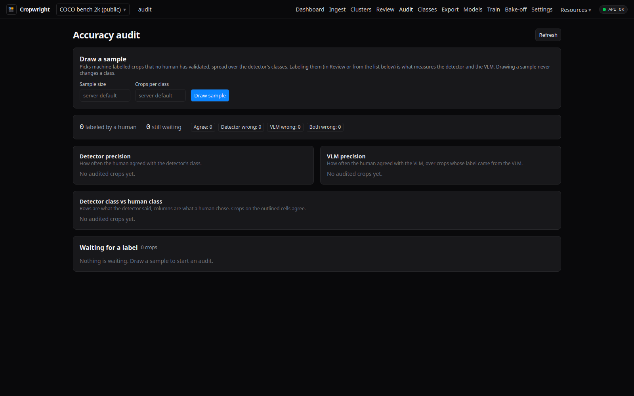Screen dimensions: 634x396
Task: Select the Audit nav item
Action: coord(406,10)
